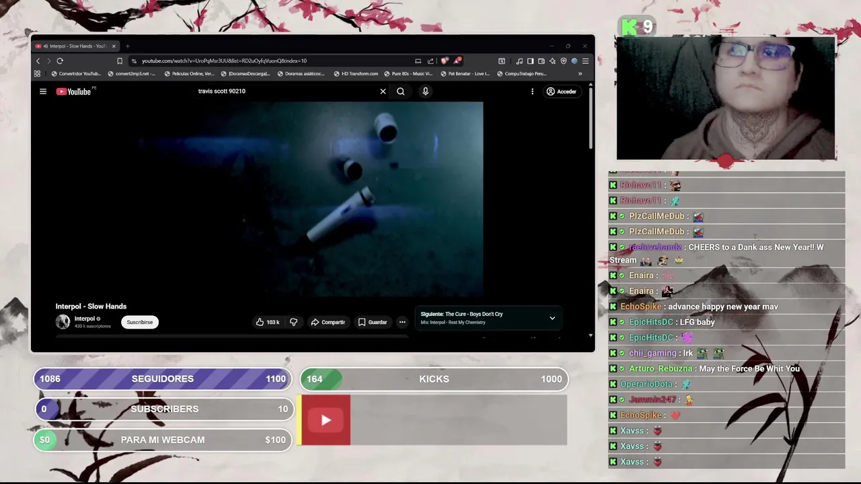This screenshot has height=484, width=861.
Task: Open the VPN shield icon
Action: tap(564, 61)
